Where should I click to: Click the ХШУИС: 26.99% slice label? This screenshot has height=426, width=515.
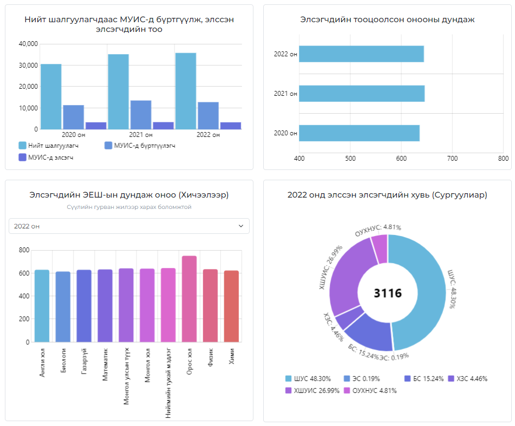pos(331,267)
